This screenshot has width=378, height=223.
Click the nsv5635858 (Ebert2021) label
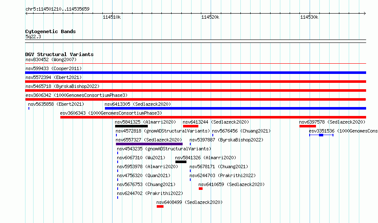pyautogui.click(x=56, y=104)
